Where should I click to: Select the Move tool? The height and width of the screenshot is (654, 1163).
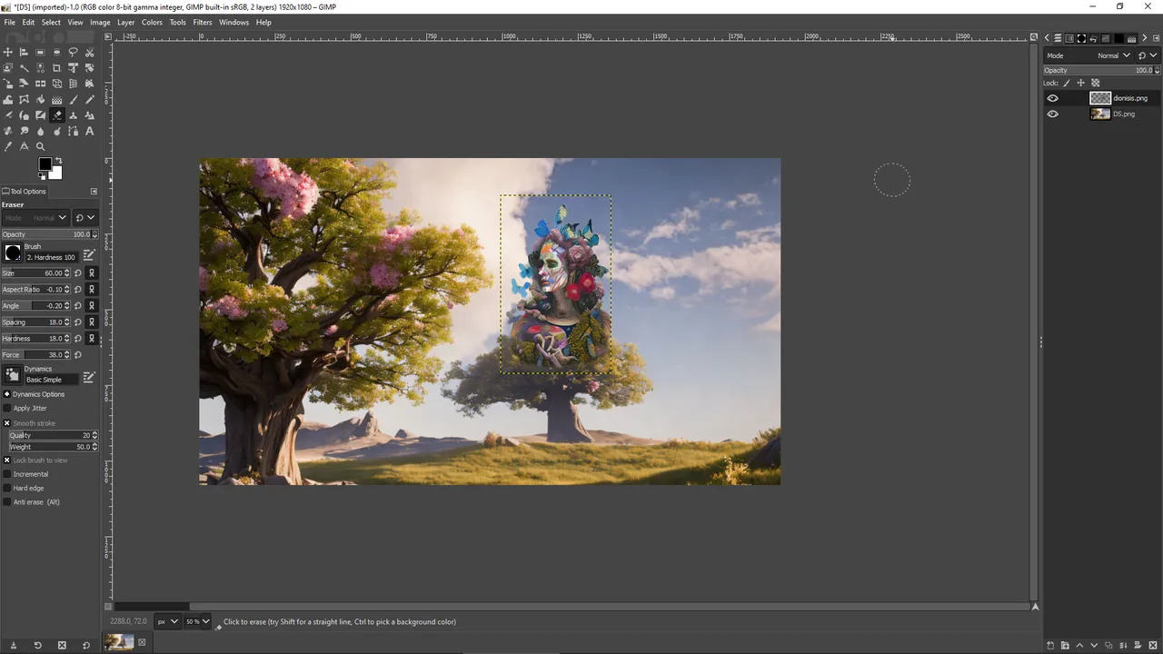tap(8, 53)
